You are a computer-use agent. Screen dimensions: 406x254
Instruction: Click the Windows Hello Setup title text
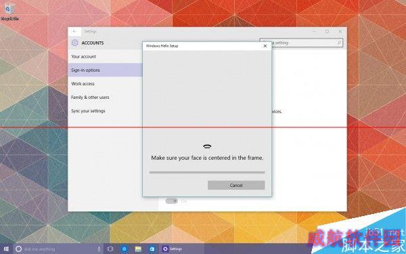162,46
